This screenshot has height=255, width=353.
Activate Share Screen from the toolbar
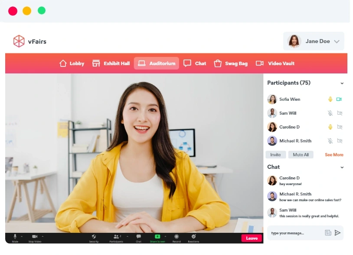(157, 237)
